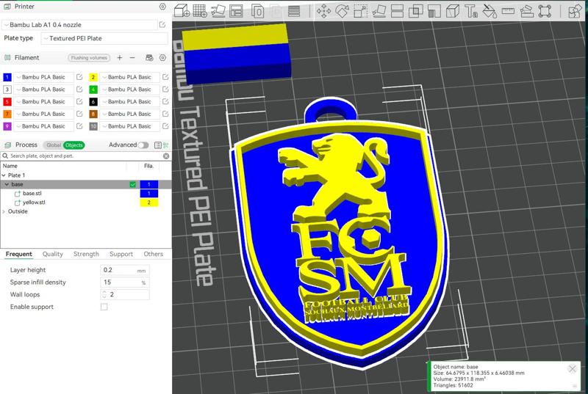
Task: Select the Move tool in toolbar
Action: (x=323, y=11)
